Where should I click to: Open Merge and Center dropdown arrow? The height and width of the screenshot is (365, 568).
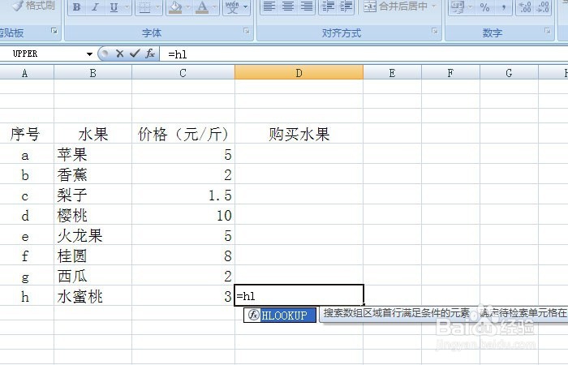[x=434, y=6]
